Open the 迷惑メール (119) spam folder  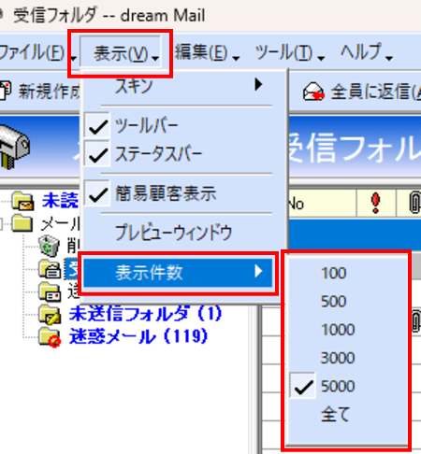138,336
